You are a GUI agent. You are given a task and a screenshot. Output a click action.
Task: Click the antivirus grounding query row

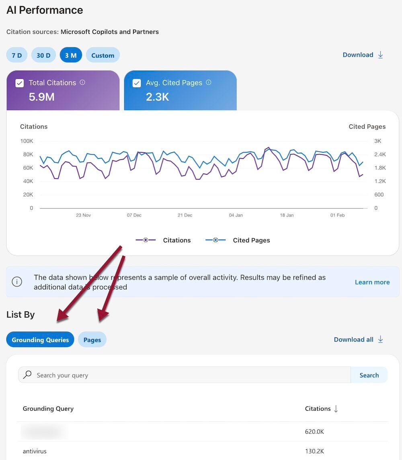click(35, 451)
